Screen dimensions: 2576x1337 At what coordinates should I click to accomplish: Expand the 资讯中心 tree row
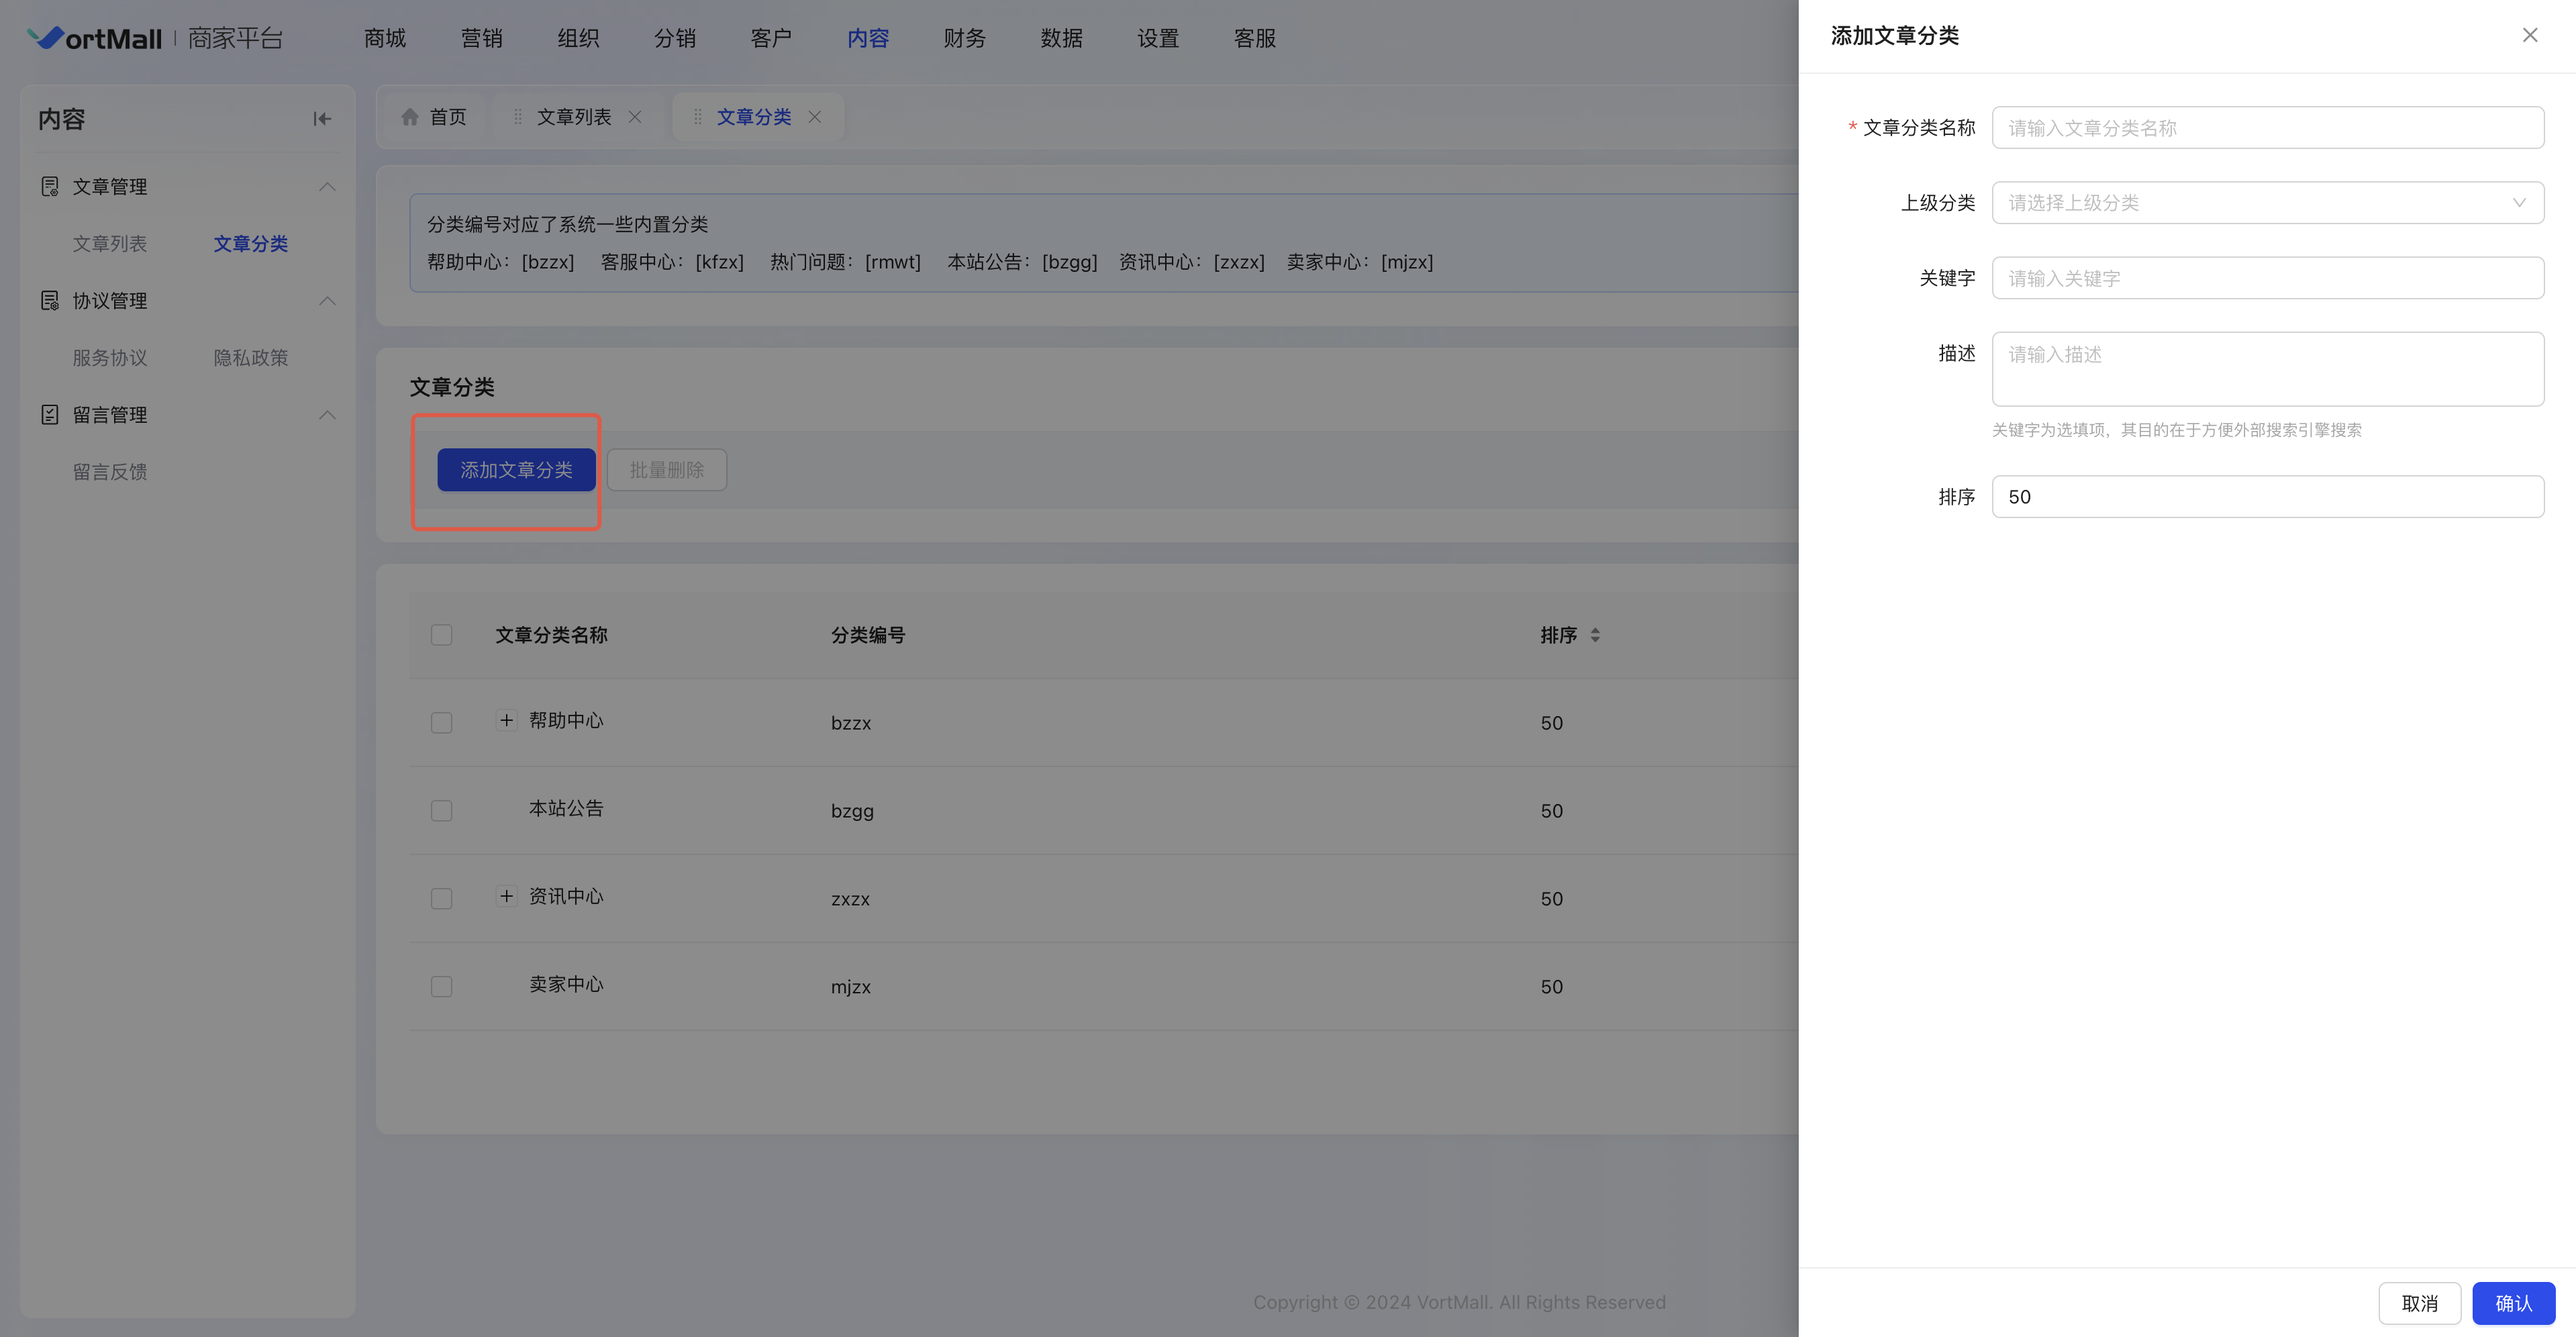point(506,897)
